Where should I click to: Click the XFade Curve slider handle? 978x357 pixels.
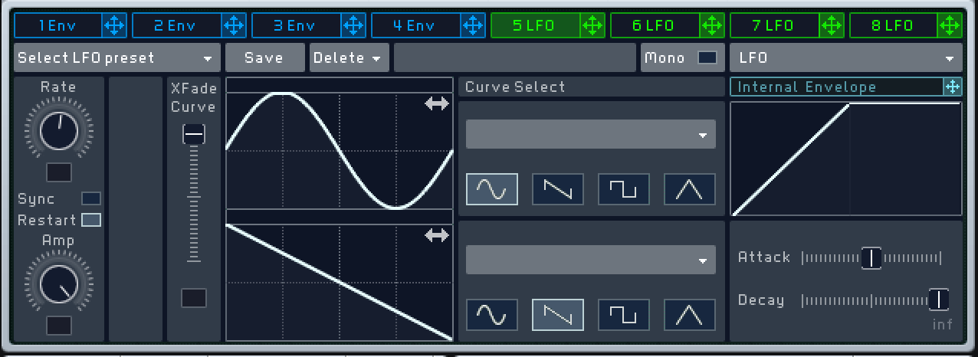point(194,135)
